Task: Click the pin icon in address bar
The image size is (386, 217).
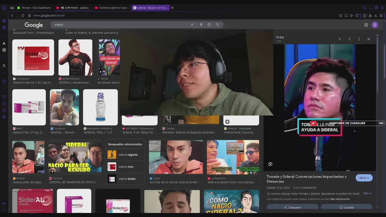Action: [340, 16]
